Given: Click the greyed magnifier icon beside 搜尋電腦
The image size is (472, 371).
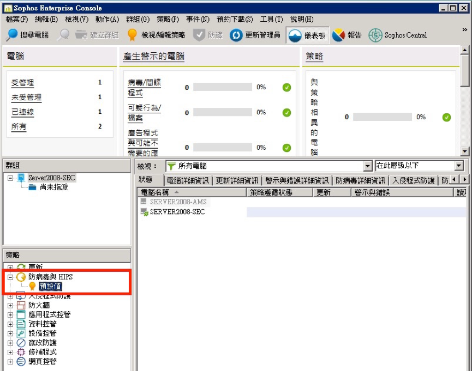Looking at the screenshot, I should click(x=63, y=35).
